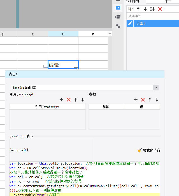Select column header J

pyautogui.click(x=9, y=34)
